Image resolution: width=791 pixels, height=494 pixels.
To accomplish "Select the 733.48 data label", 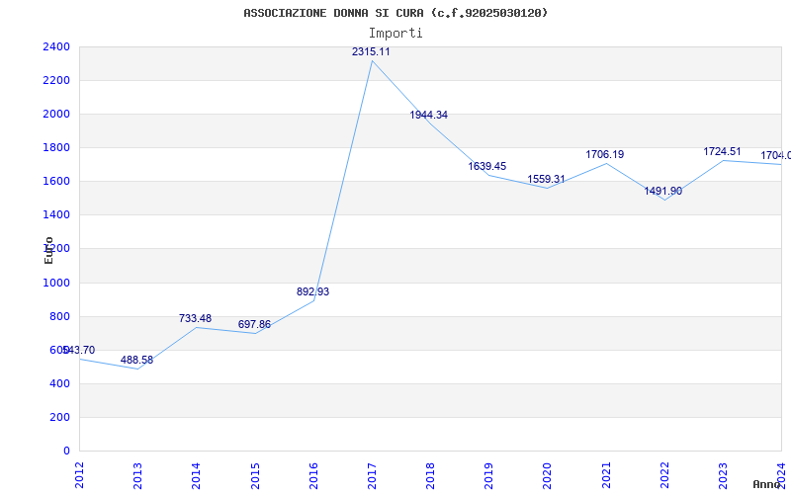I will [x=195, y=318].
